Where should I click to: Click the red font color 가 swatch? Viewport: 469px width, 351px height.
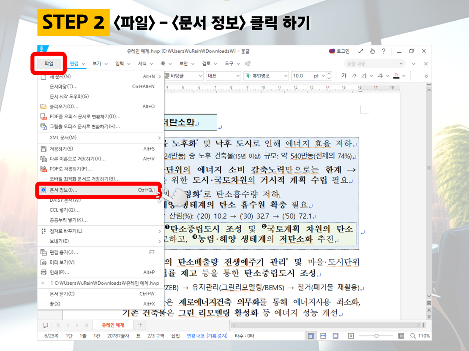pyautogui.click(x=396, y=76)
